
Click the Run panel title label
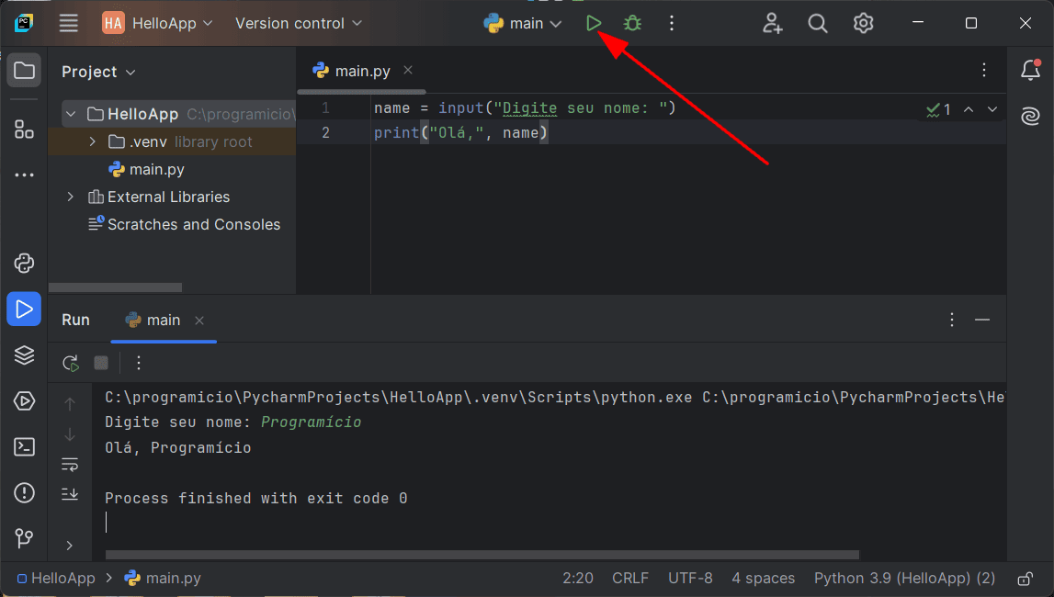pyautogui.click(x=75, y=321)
